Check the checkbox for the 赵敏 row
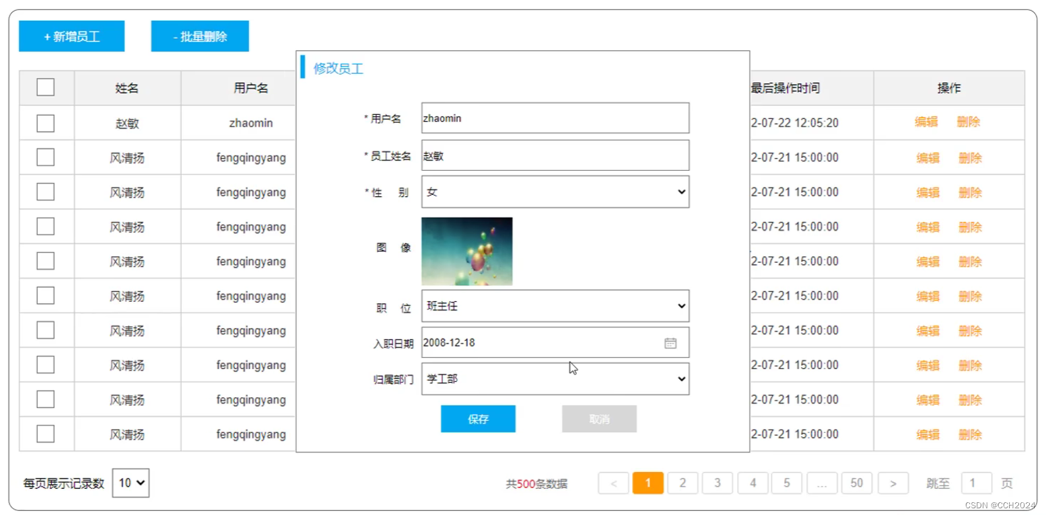This screenshot has height=515, width=1046. click(x=46, y=122)
